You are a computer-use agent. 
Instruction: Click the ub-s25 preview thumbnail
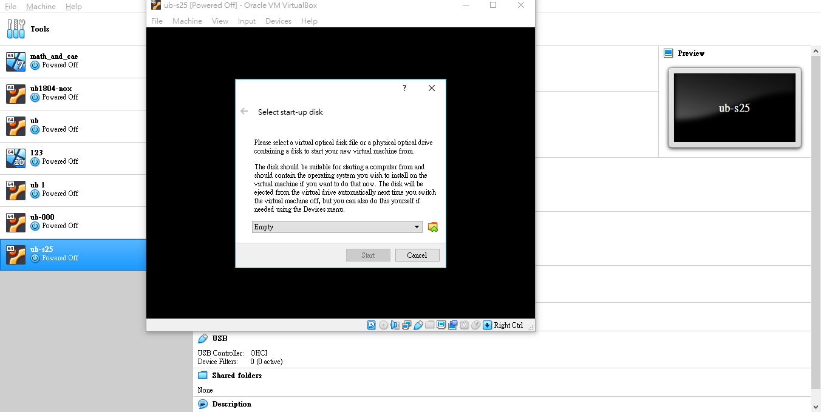pos(735,107)
